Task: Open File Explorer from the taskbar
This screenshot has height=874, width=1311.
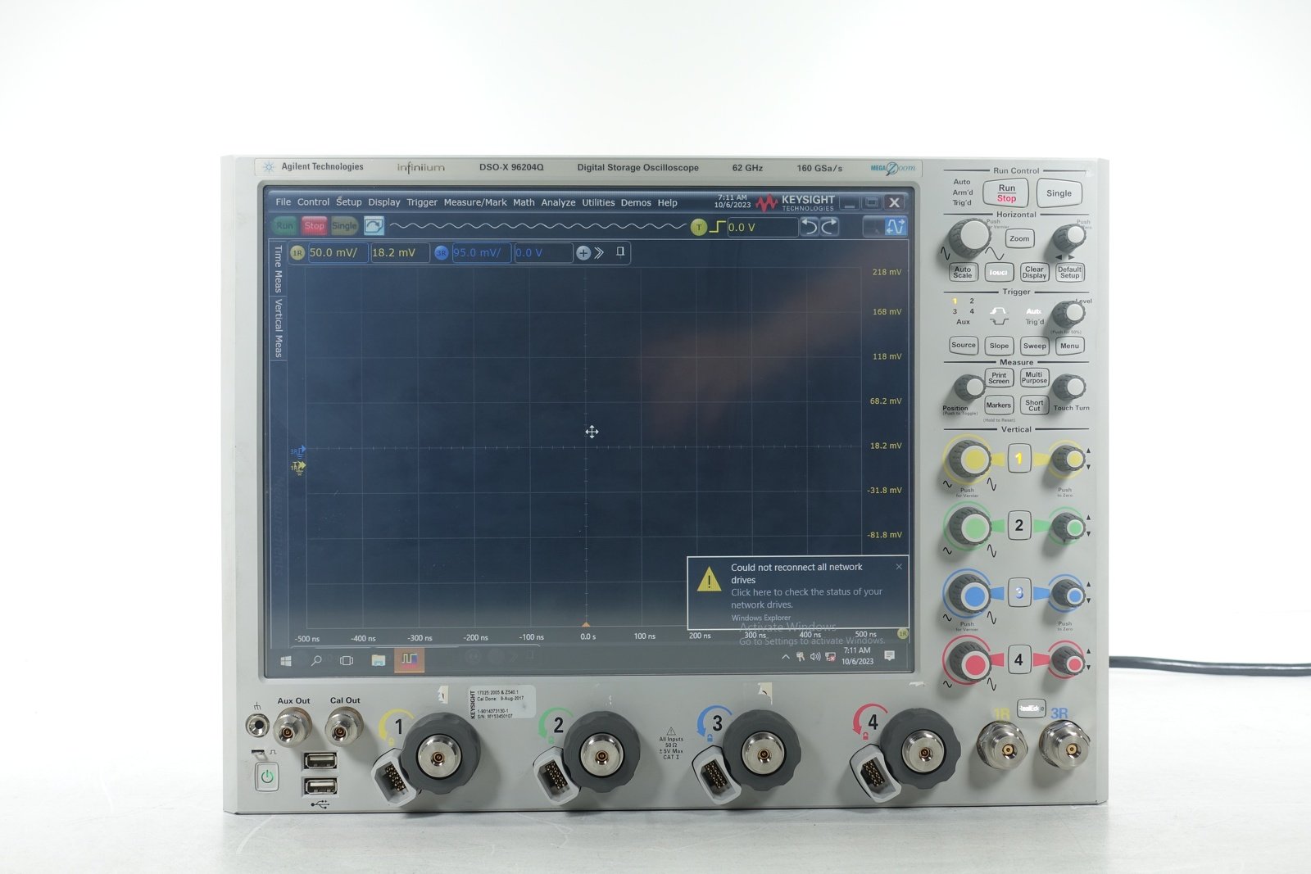Action: coord(379,660)
